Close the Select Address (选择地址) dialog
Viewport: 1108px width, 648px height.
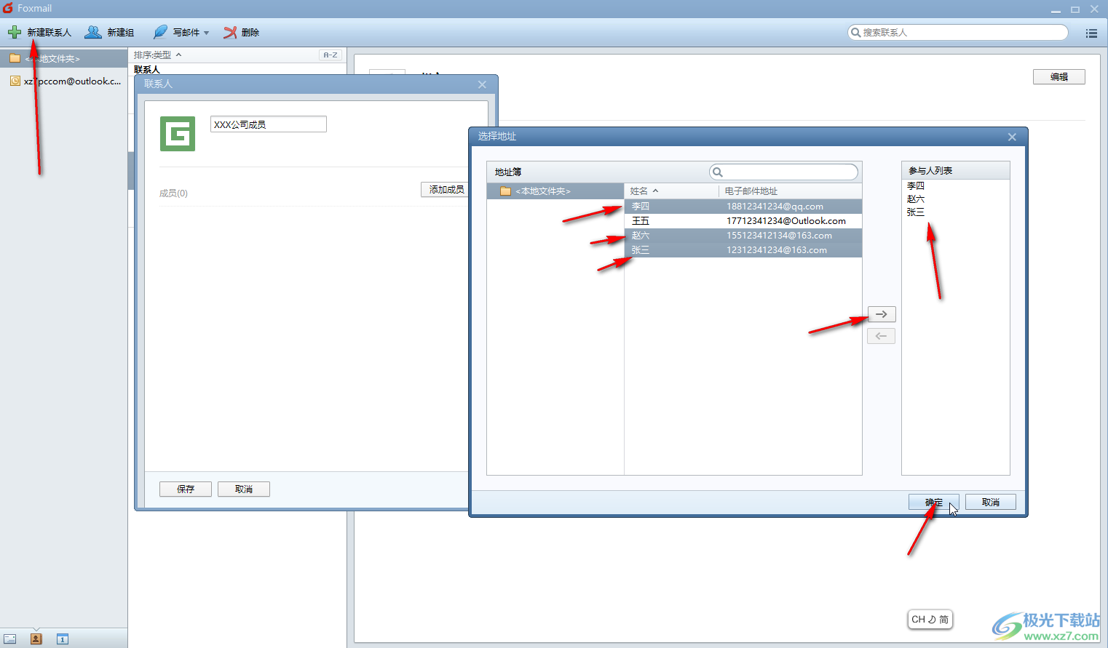coord(1012,137)
